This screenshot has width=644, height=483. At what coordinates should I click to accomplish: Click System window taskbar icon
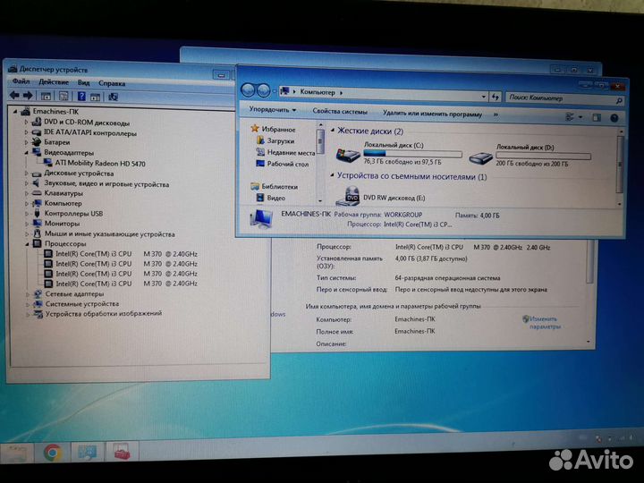(x=87, y=453)
